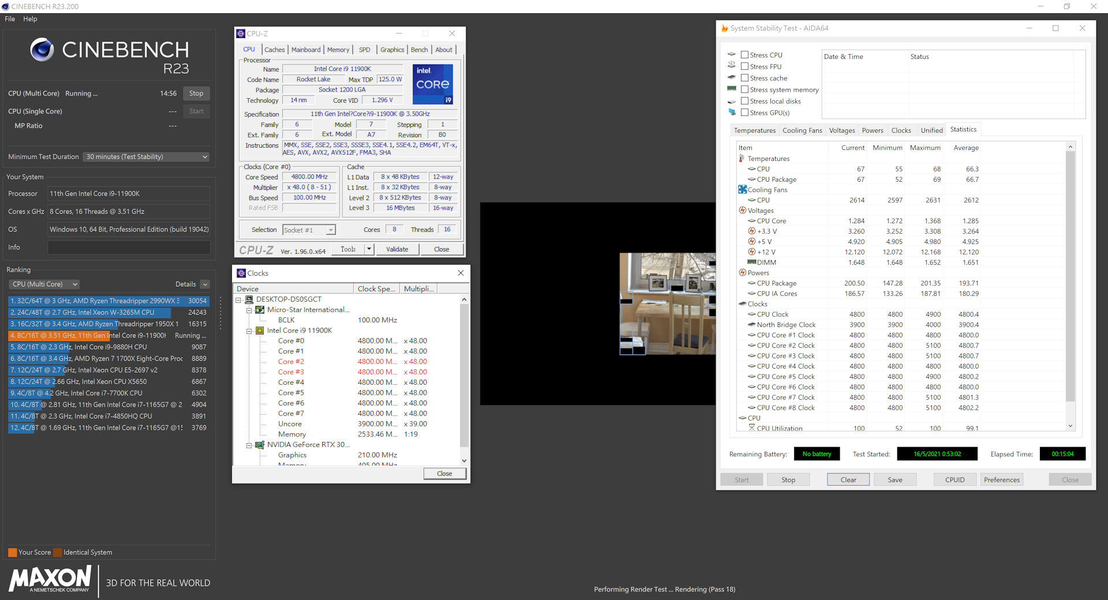This screenshot has height=600, width=1108.
Task: Enable the Stress system memory checkbox
Action: coord(745,89)
